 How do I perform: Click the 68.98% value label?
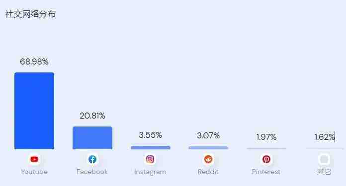click(x=34, y=62)
